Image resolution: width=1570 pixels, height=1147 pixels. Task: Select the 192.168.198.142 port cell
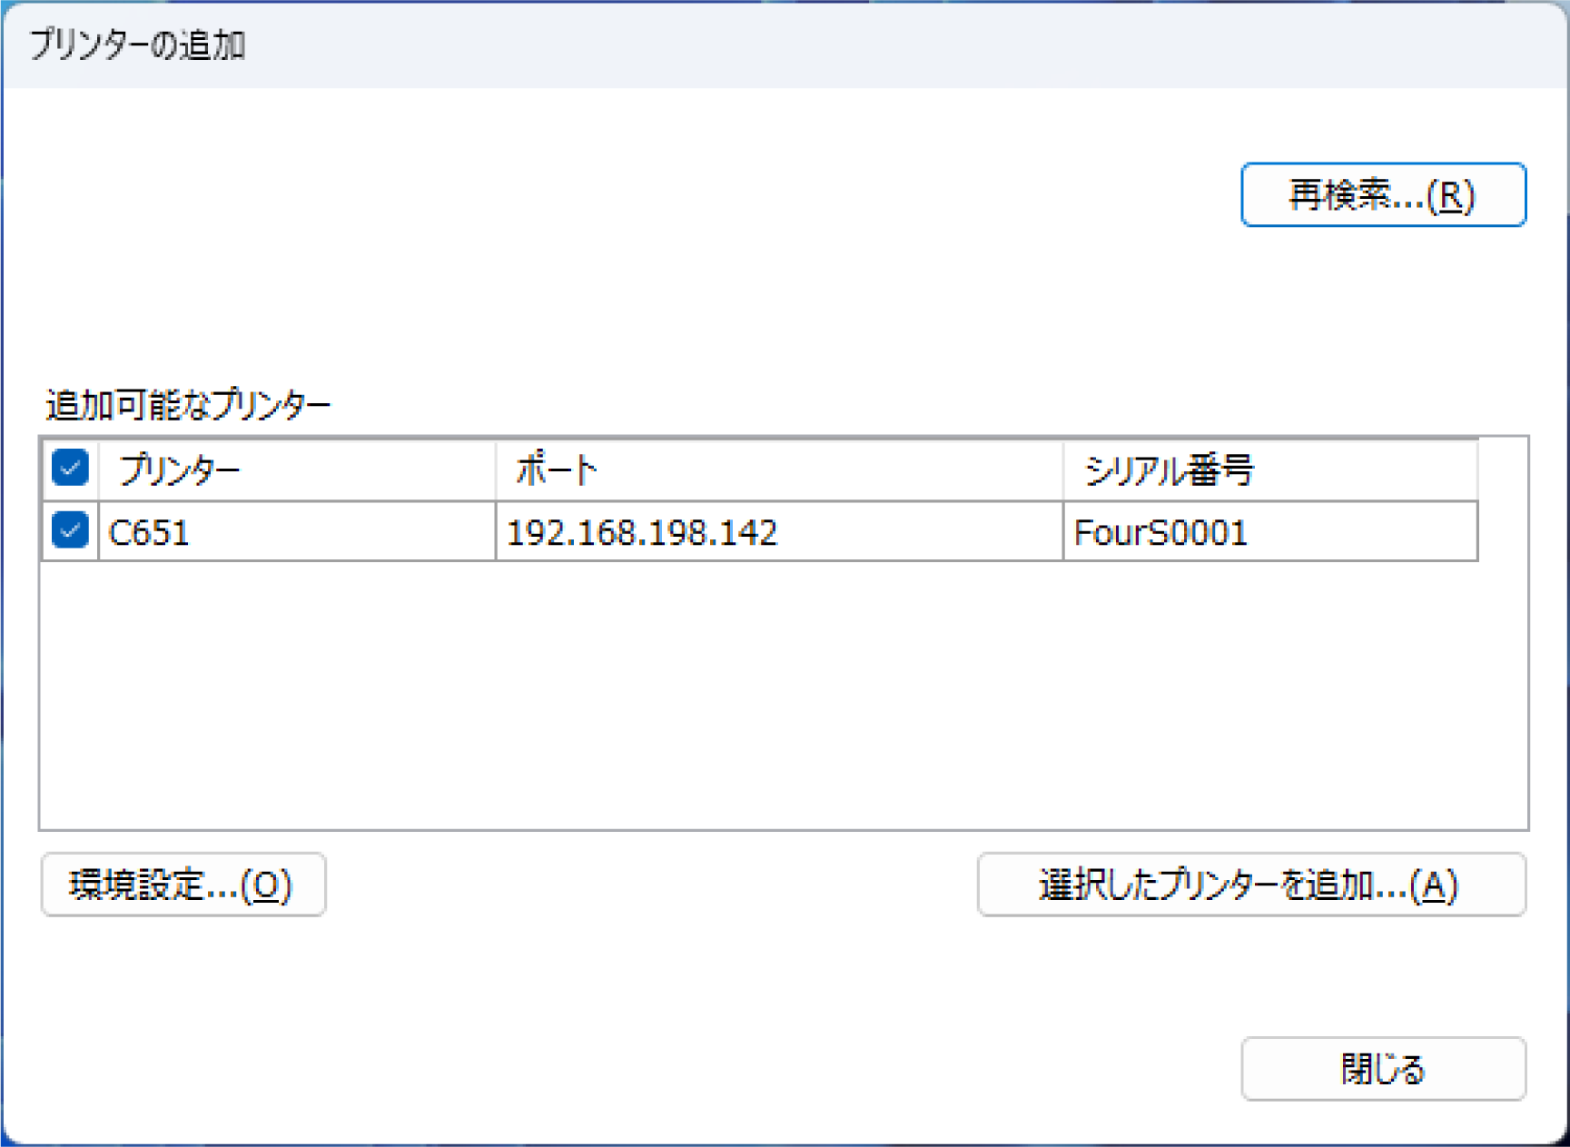[778, 532]
